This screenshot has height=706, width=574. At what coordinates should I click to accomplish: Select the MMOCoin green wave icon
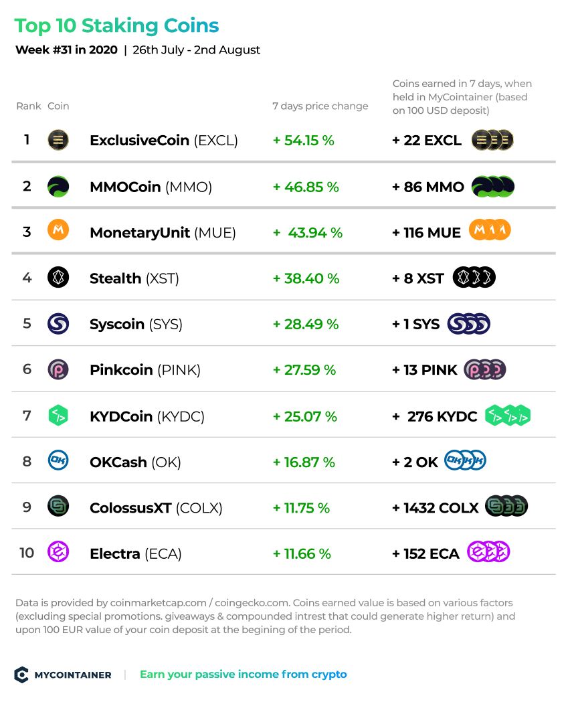pyautogui.click(x=58, y=187)
